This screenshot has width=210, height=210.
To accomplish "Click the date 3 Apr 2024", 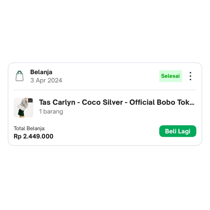I will [46, 80].
